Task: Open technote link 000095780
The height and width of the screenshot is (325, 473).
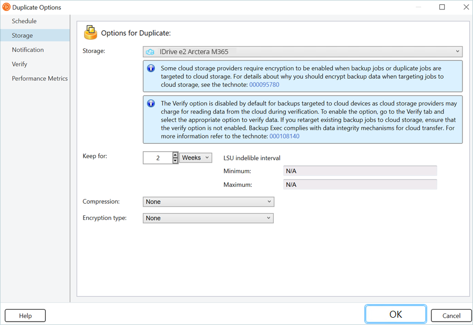Action: (x=264, y=85)
